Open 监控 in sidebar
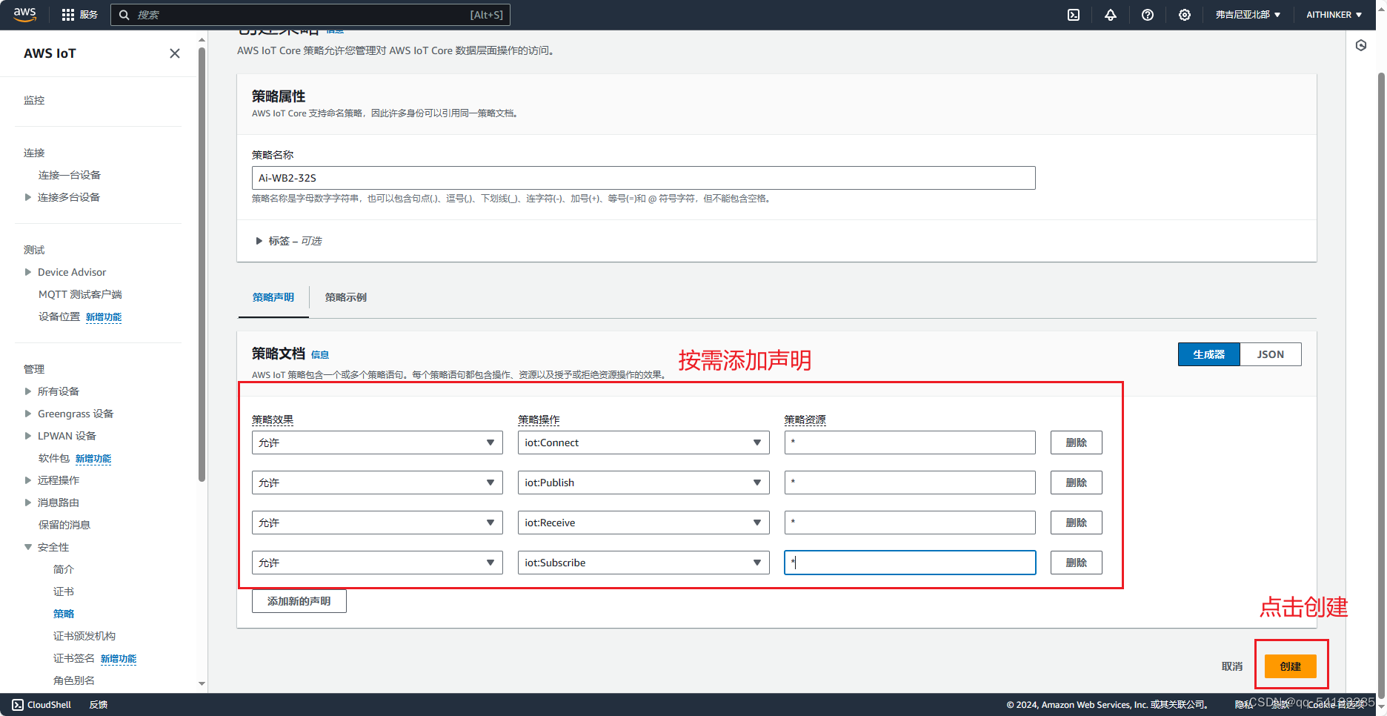Screen dimensions: 1387x716 (x=34, y=100)
